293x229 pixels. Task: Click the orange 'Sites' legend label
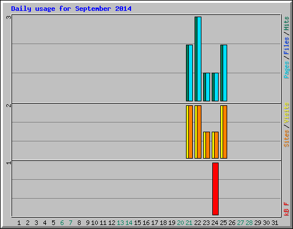(x=287, y=139)
